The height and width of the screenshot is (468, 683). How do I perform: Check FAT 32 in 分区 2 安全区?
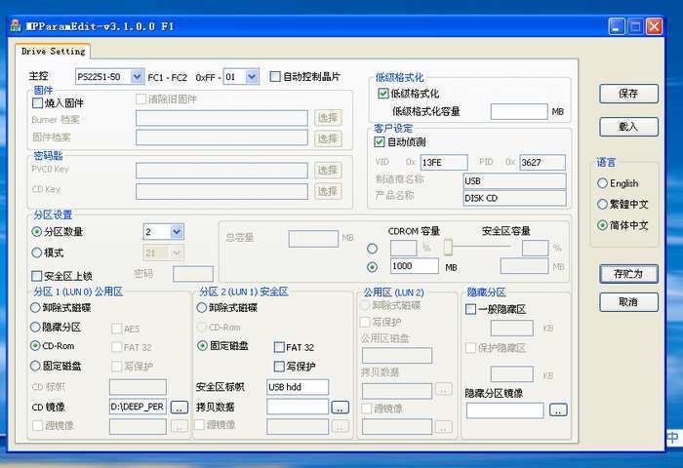click(x=279, y=347)
